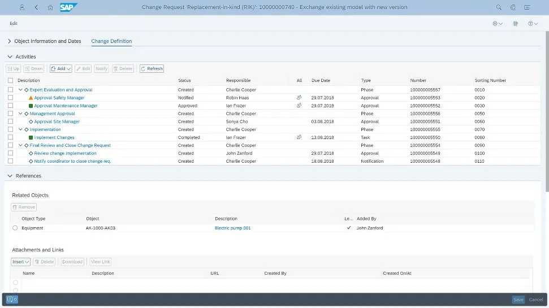
Task: Open the Electric pump 001 link
Action: click(232, 228)
